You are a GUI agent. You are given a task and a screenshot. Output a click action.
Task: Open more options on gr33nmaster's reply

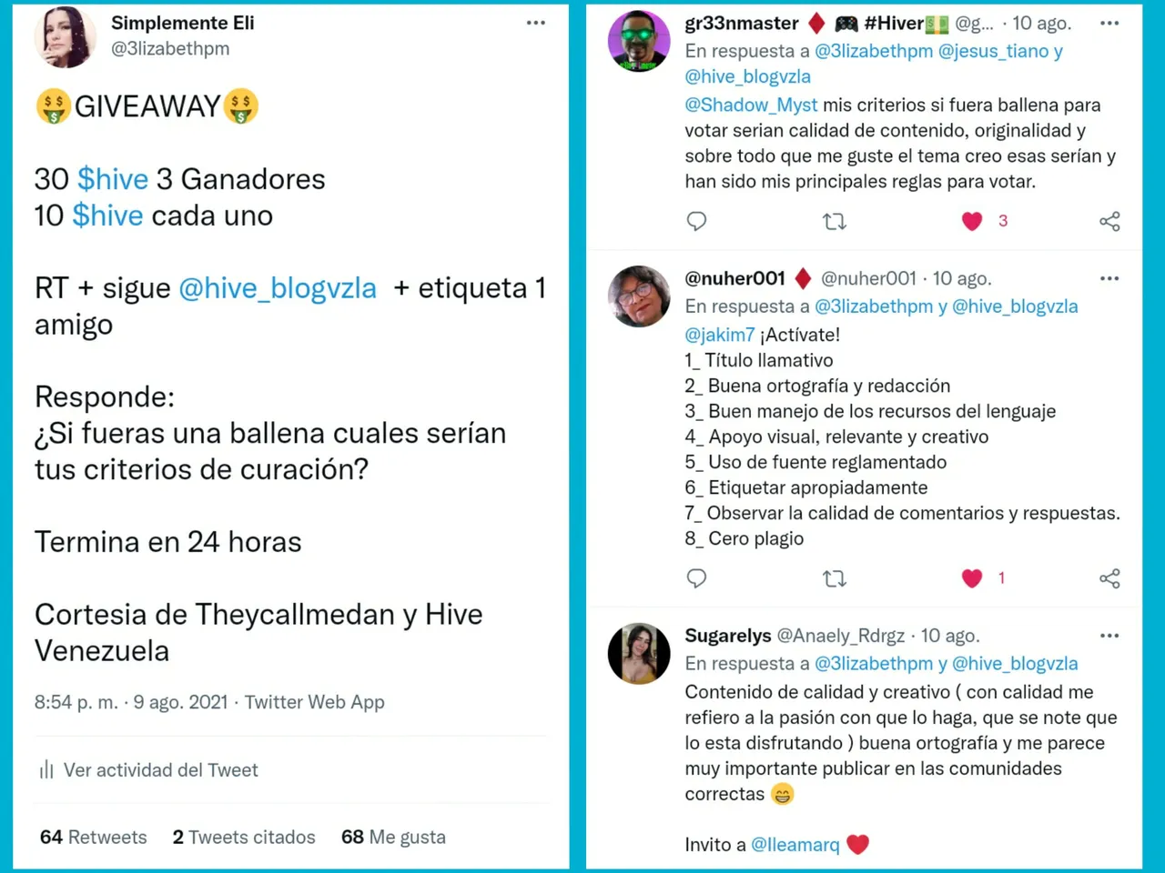click(1109, 24)
